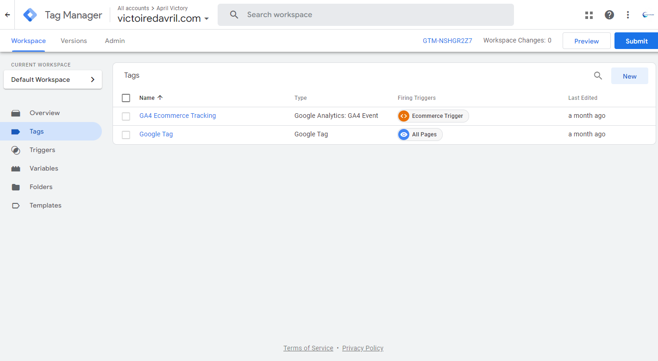Switch to the Admin tab

pyautogui.click(x=115, y=41)
